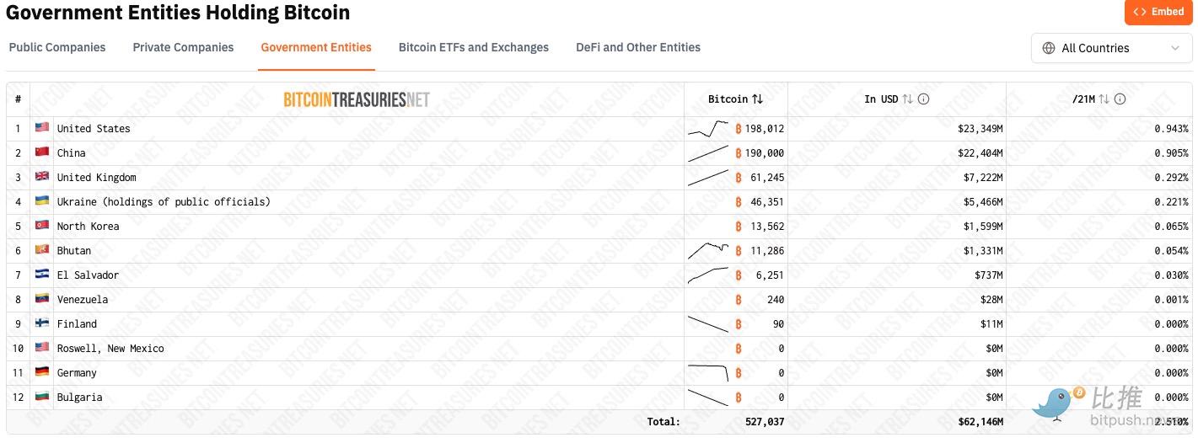This screenshot has width=1198, height=443.
Task: Open Ukraine holdings of public officials
Action: 164,202
